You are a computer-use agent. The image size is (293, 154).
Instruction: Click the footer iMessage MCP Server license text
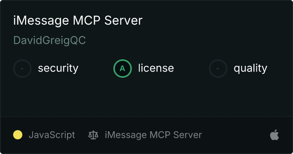pos(153,135)
